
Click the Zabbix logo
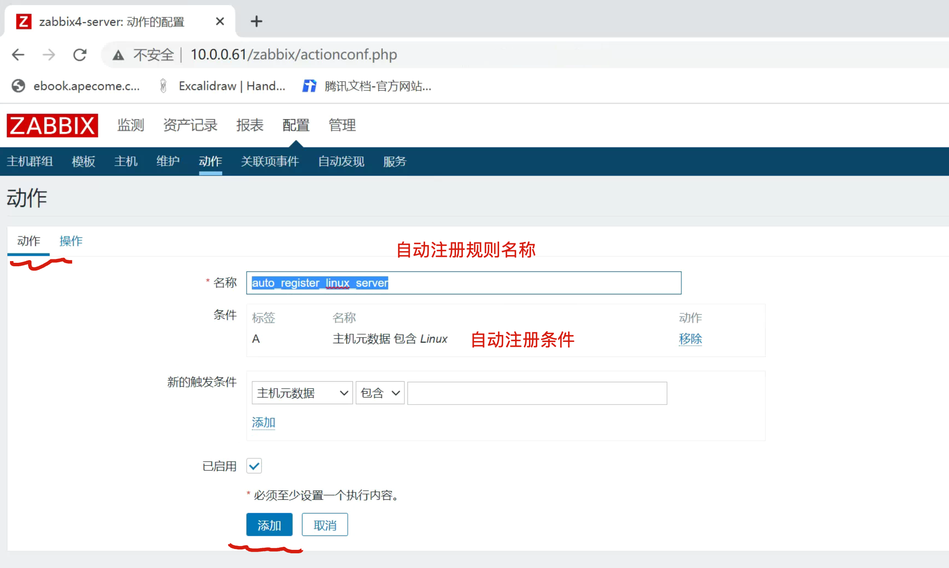click(x=52, y=126)
